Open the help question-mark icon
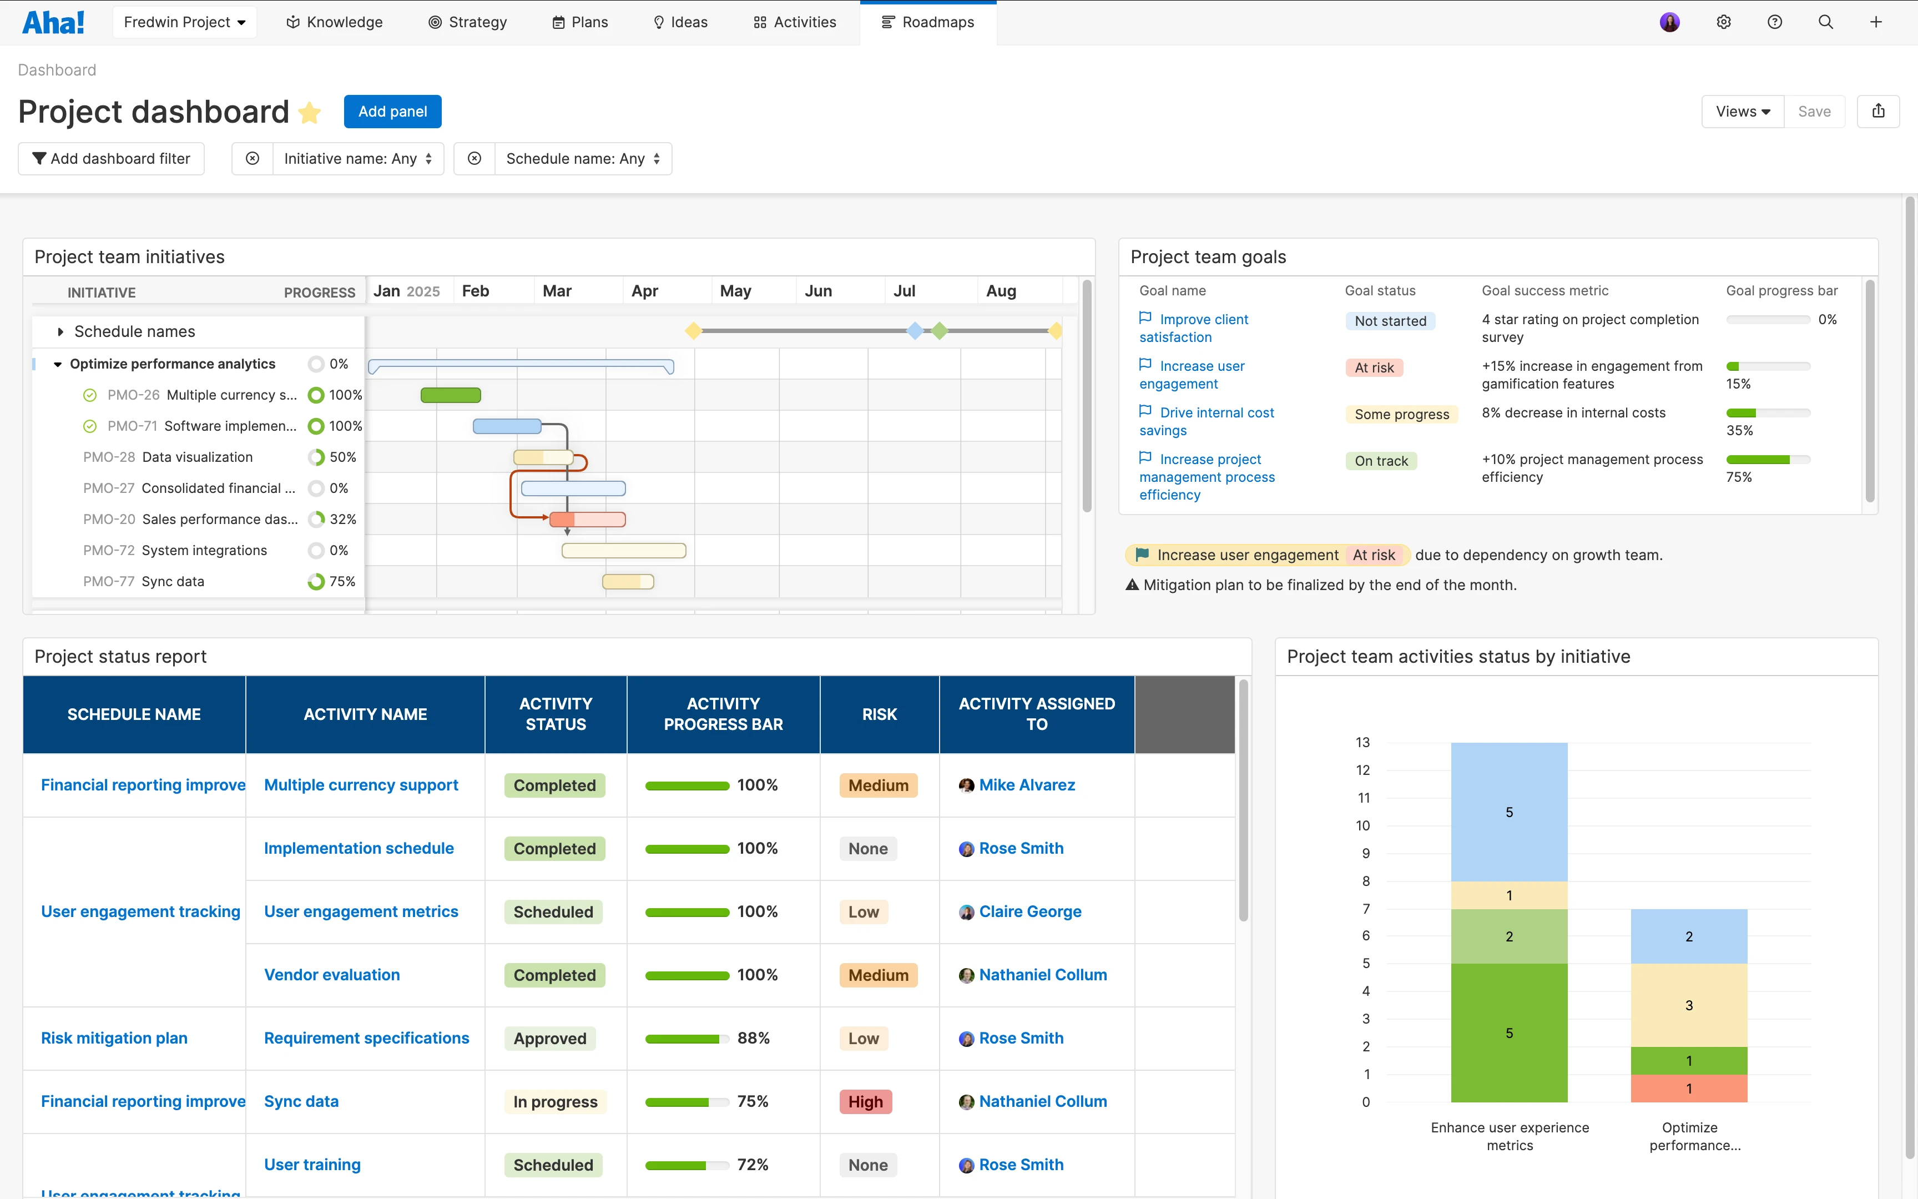The height and width of the screenshot is (1199, 1918). click(x=1775, y=22)
